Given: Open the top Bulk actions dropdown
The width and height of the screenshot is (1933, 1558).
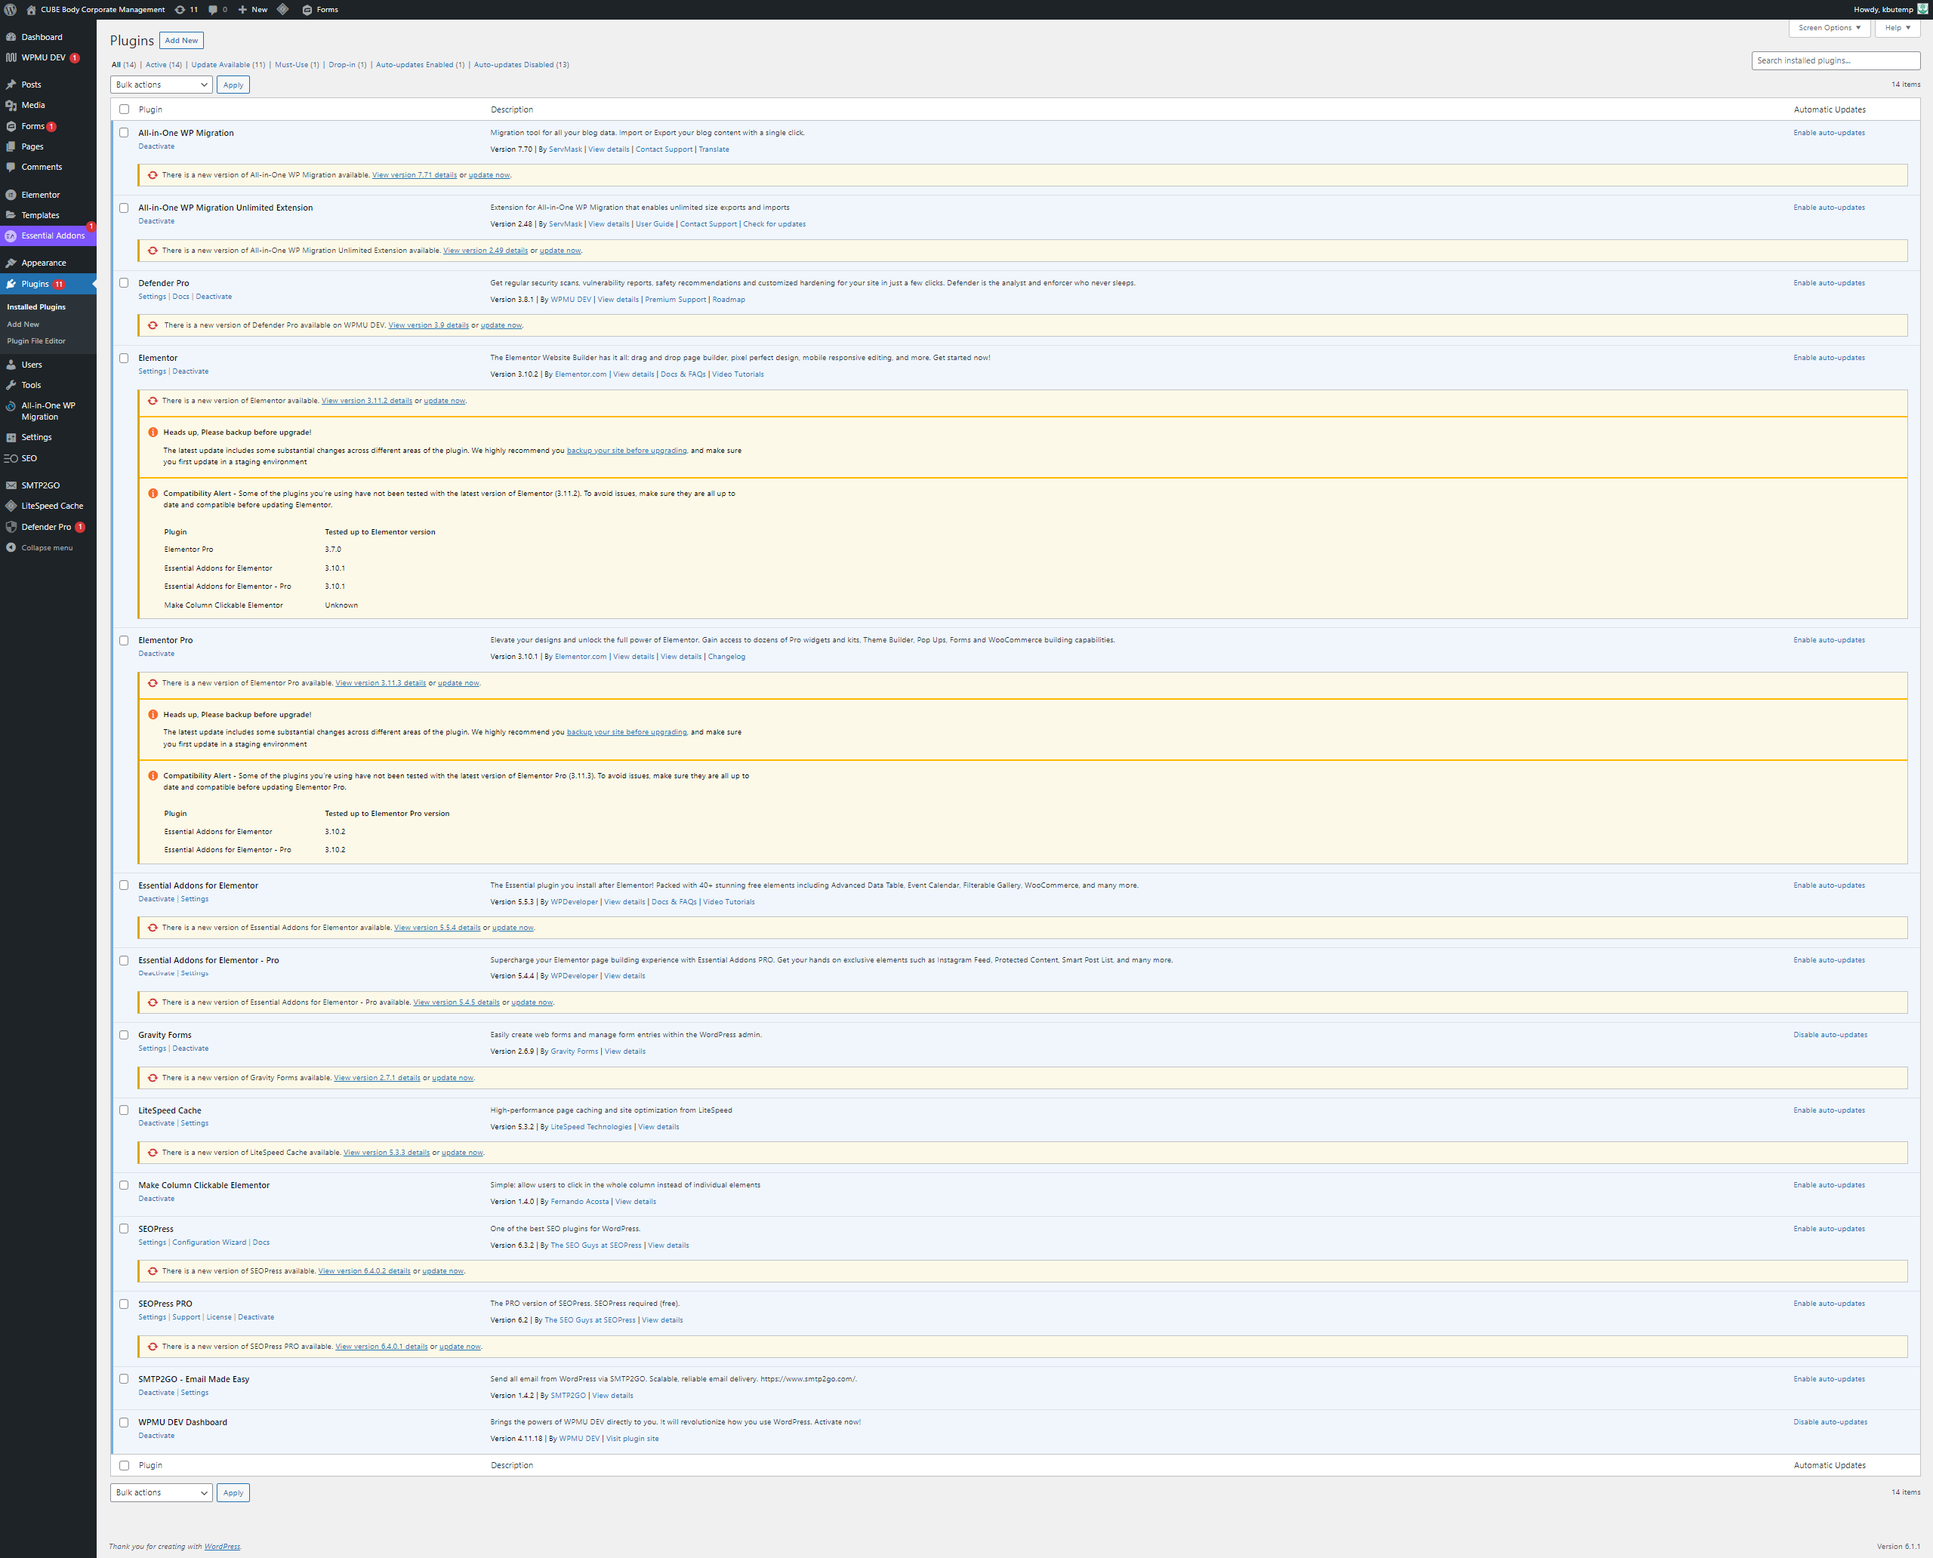Looking at the screenshot, I should [161, 85].
